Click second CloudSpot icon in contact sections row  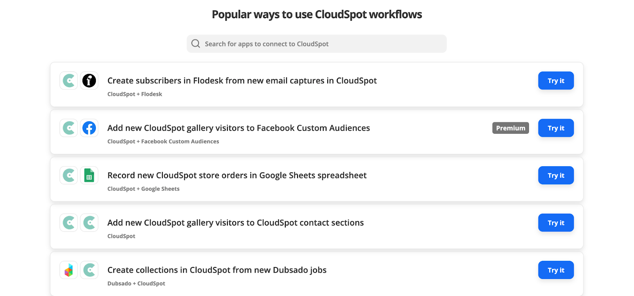[89, 223]
